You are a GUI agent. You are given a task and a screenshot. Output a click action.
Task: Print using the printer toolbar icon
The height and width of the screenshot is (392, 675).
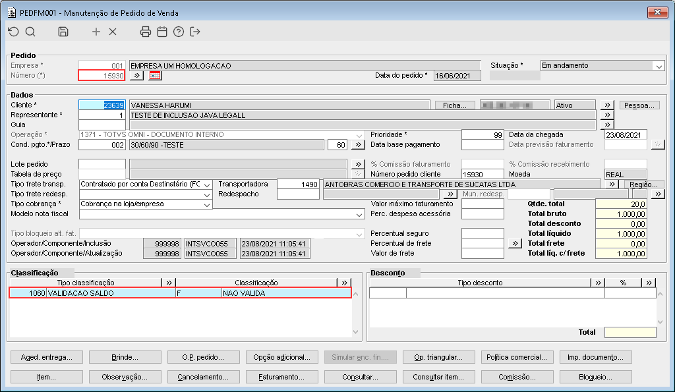(146, 32)
